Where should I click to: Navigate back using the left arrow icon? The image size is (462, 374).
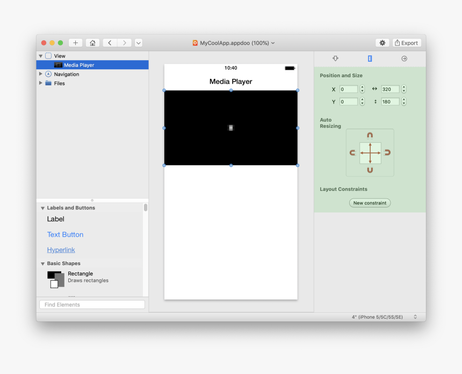click(110, 42)
